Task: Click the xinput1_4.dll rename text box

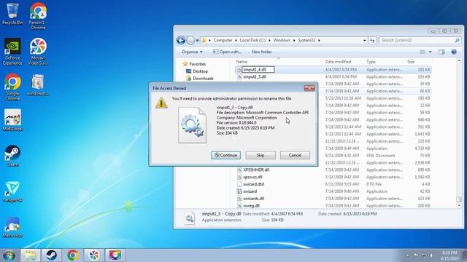Action: (258, 70)
